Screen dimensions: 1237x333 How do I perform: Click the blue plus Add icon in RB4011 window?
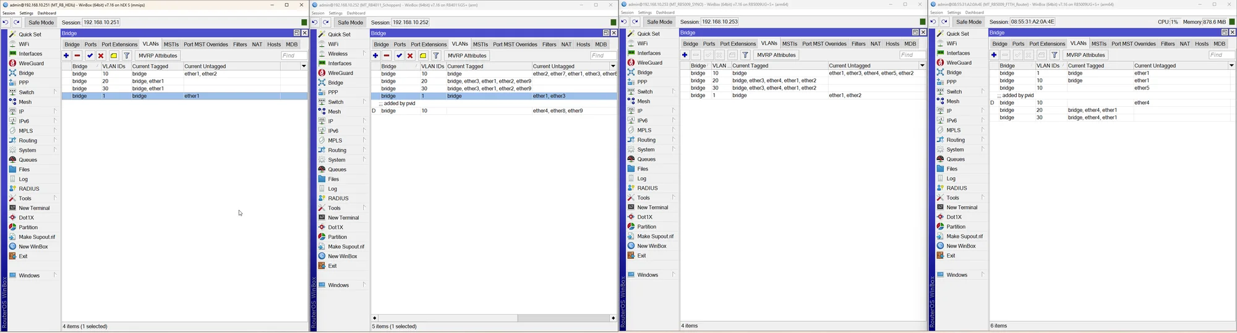(375, 56)
